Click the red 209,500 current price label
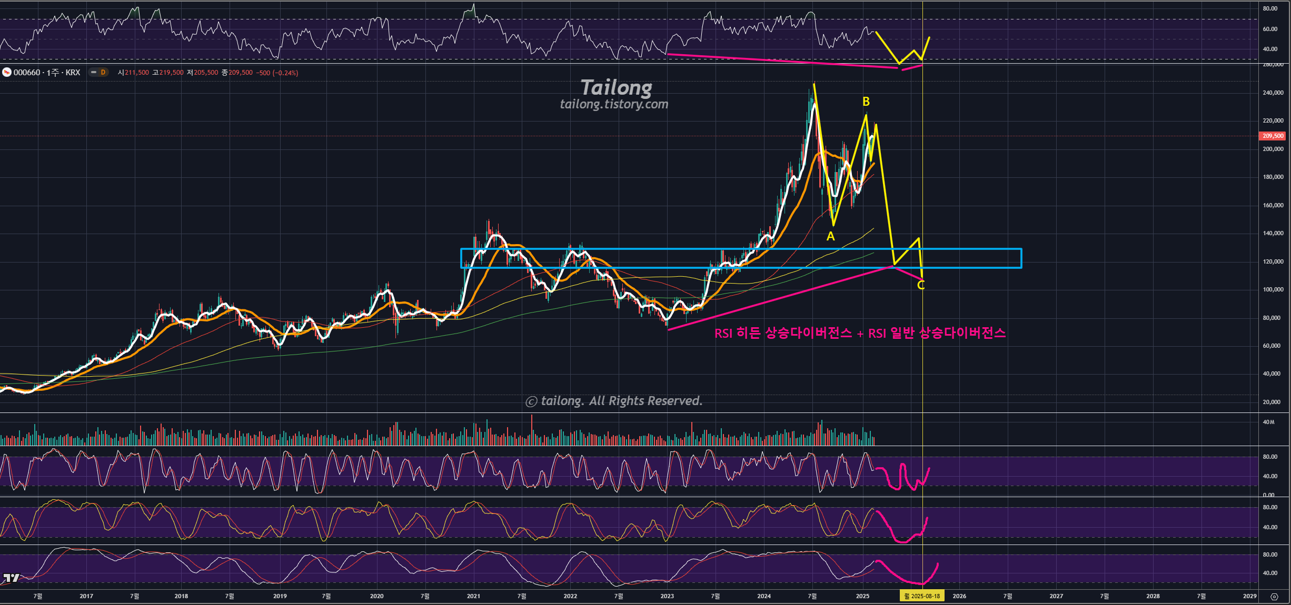This screenshot has height=605, width=1291. [1273, 136]
